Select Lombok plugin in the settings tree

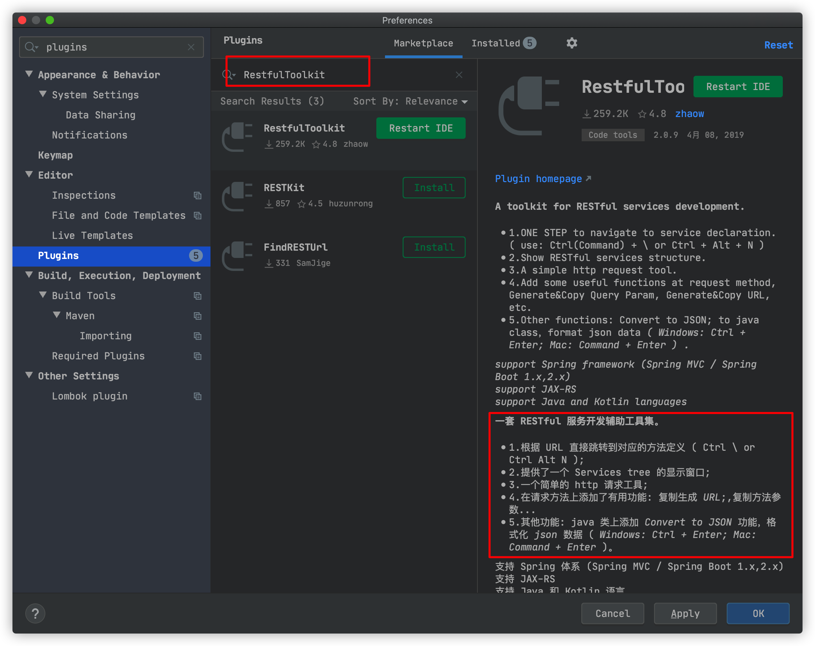90,396
